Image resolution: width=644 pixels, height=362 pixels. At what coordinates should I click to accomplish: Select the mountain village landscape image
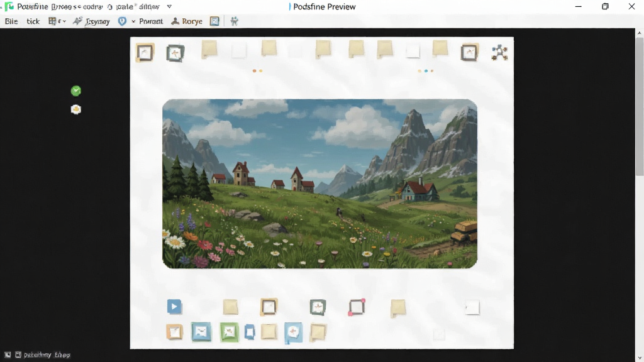320,184
